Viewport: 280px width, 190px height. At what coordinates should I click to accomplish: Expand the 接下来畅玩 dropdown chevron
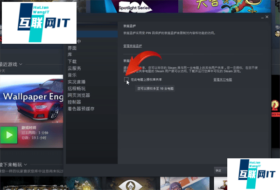coord(25,165)
